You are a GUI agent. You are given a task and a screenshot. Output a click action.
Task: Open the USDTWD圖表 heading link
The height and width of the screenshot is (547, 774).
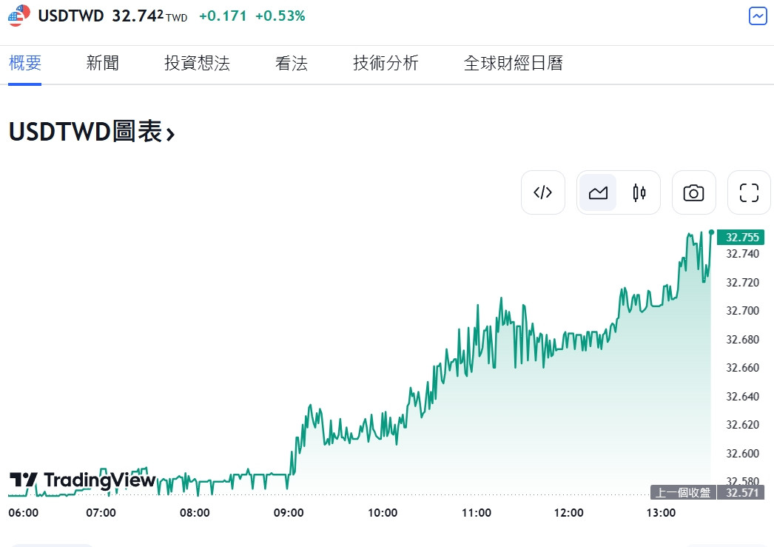(92, 132)
